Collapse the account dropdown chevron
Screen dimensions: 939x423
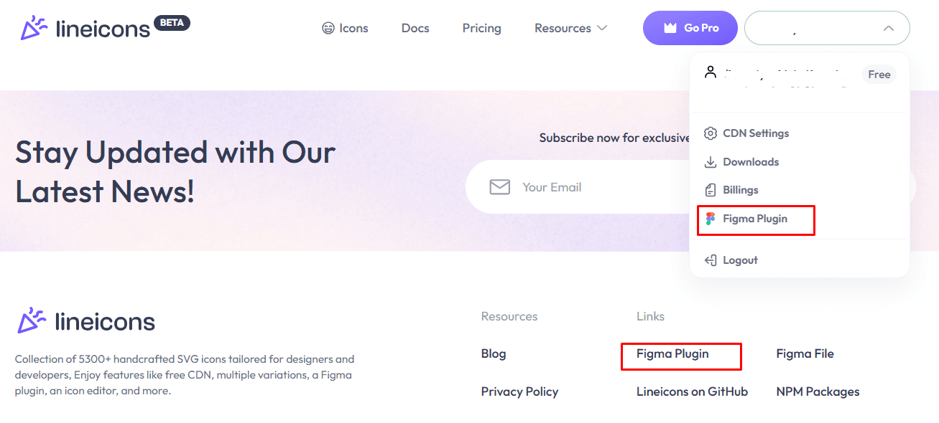point(889,28)
